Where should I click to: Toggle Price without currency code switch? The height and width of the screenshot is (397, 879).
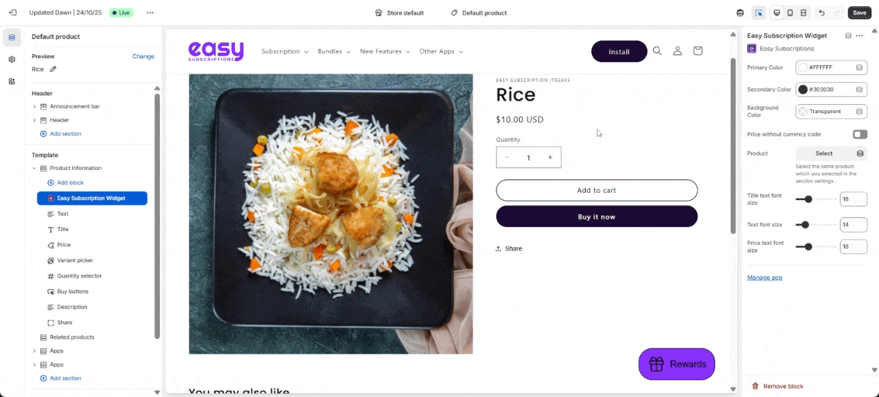point(860,134)
